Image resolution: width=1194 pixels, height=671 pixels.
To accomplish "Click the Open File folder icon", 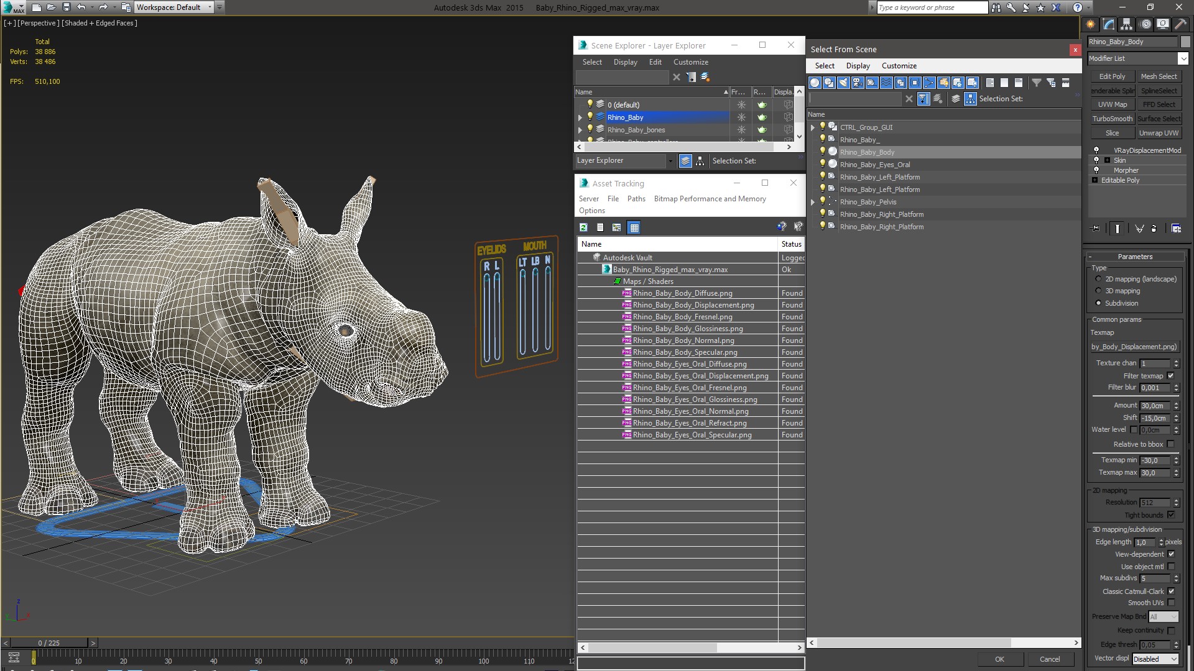I will (52, 7).
